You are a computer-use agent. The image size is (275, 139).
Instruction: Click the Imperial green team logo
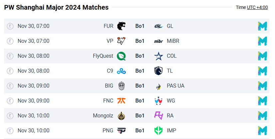point(158,130)
